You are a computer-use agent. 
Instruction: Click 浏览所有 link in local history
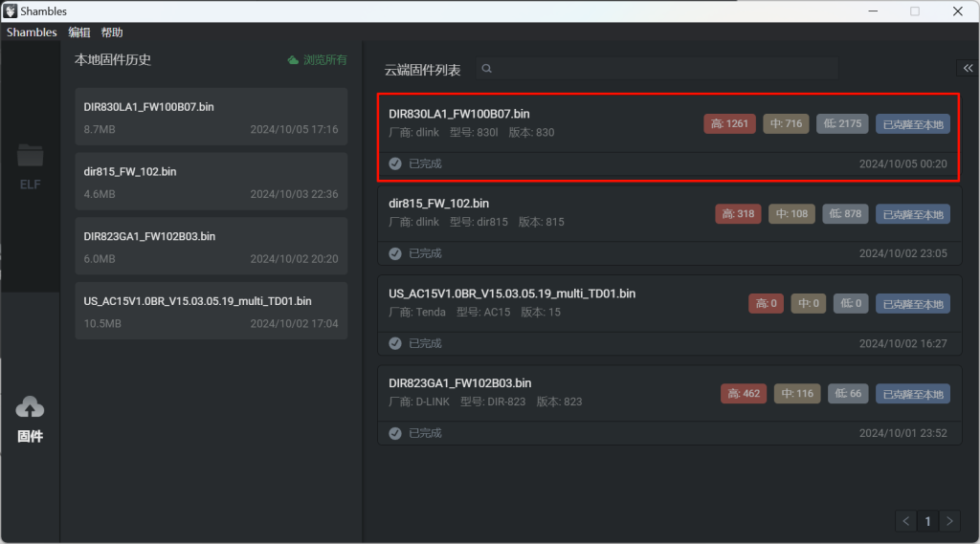(324, 60)
